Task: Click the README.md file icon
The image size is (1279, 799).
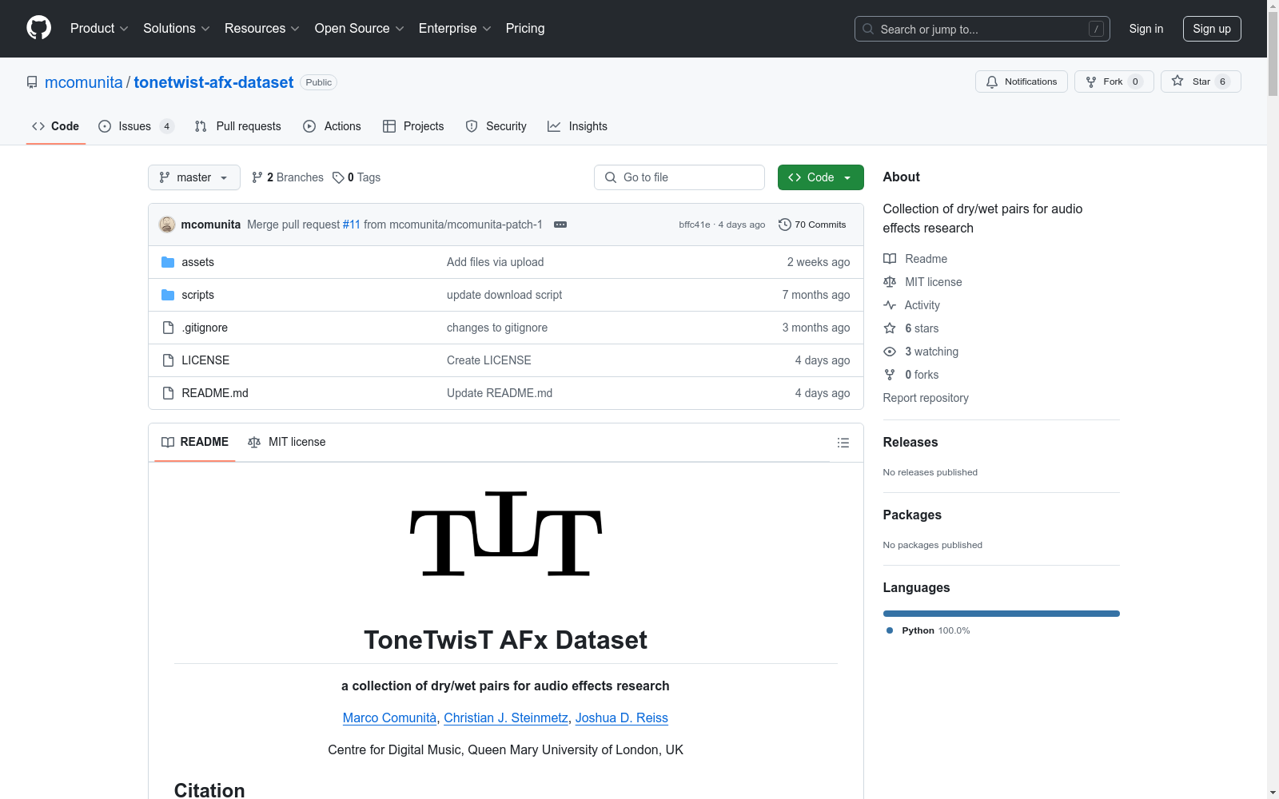Action: click(x=168, y=393)
